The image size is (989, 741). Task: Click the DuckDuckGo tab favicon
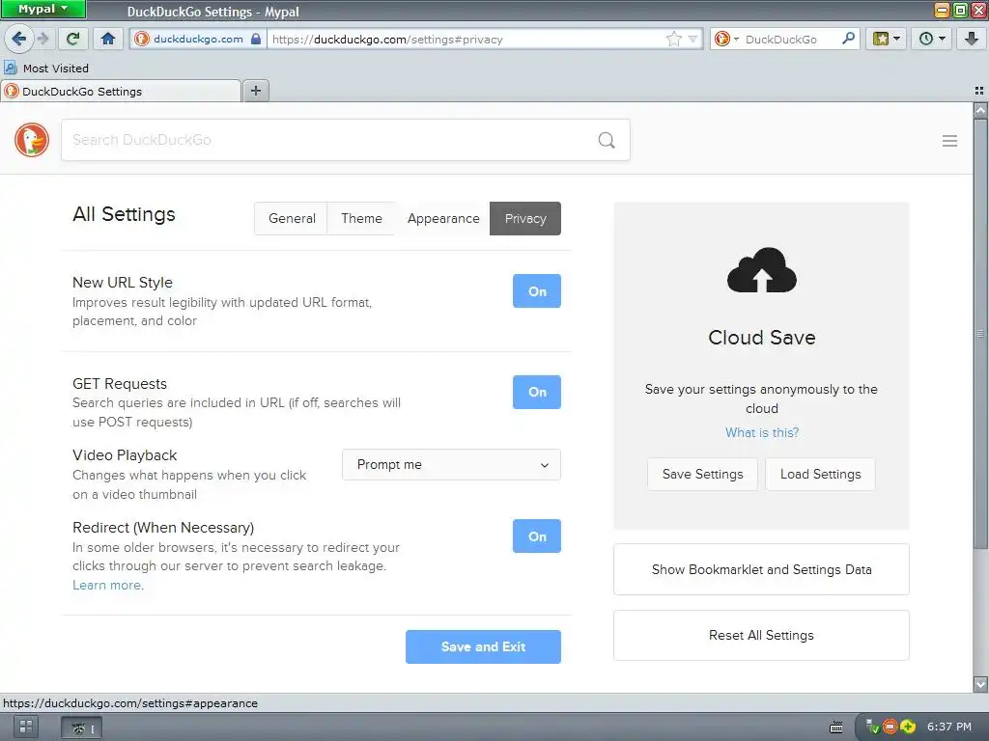(x=12, y=92)
